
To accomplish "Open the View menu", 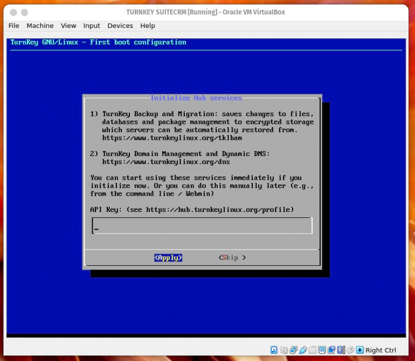I will [68, 26].
